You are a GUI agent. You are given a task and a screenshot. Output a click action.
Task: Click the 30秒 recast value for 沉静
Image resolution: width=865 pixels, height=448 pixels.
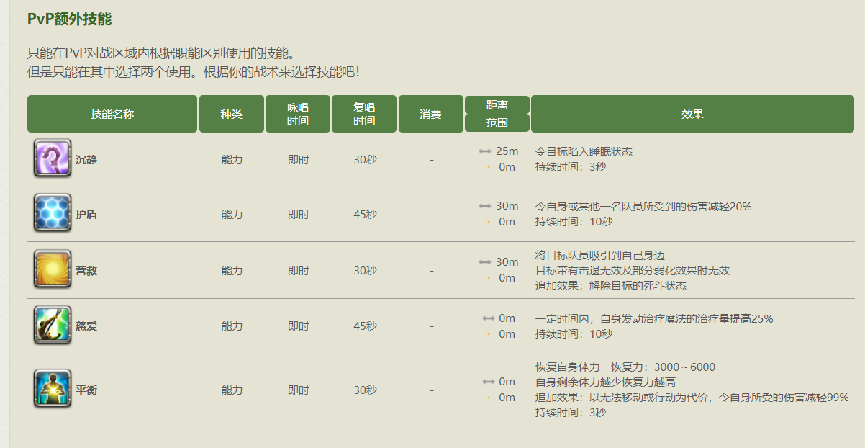click(x=365, y=160)
